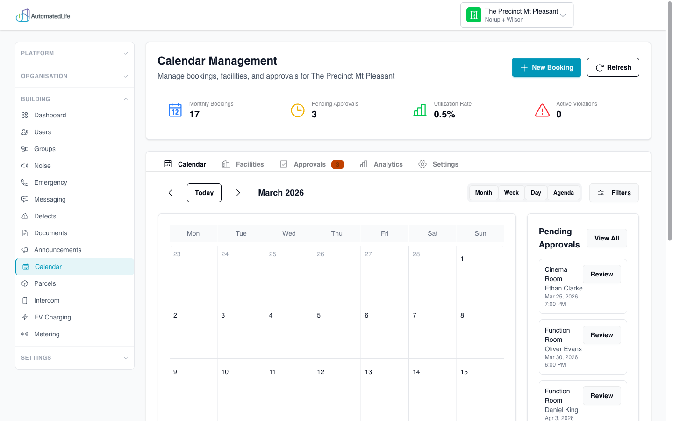Switch calendar to Day view
The width and height of the screenshot is (673, 421).
(x=536, y=193)
